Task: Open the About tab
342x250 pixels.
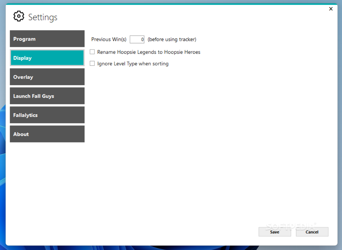Action: (x=47, y=134)
